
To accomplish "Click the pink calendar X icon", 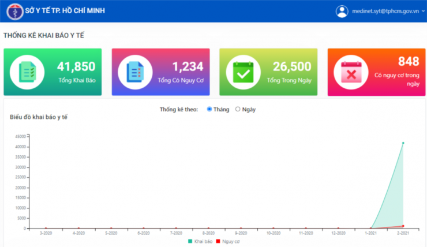I will coord(351,72).
